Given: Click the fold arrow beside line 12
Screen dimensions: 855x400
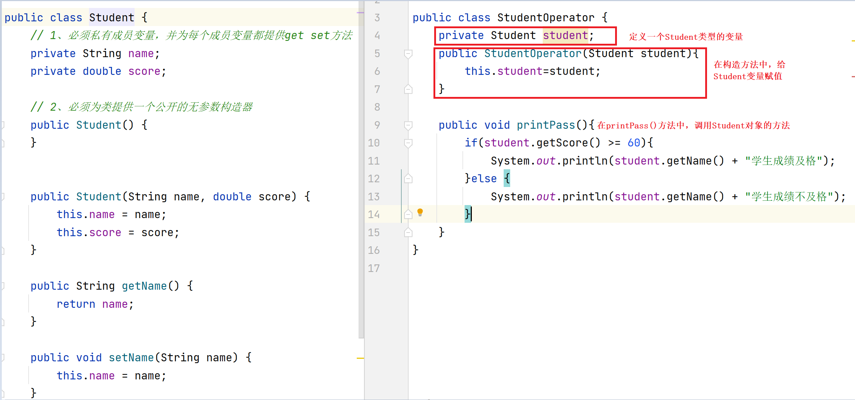Looking at the screenshot, I should tap(408, 178).
